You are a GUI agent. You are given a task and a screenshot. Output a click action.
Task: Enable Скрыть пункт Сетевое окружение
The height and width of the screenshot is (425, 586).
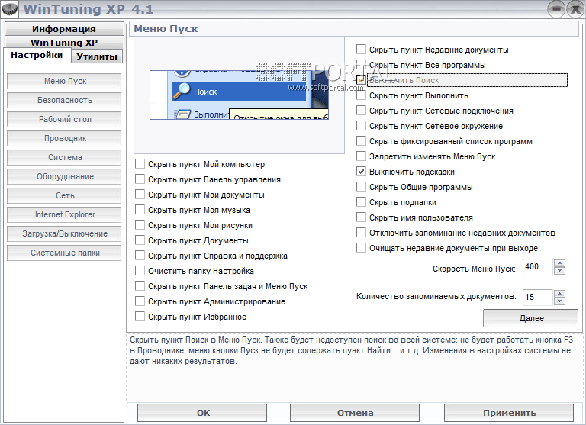361,126
